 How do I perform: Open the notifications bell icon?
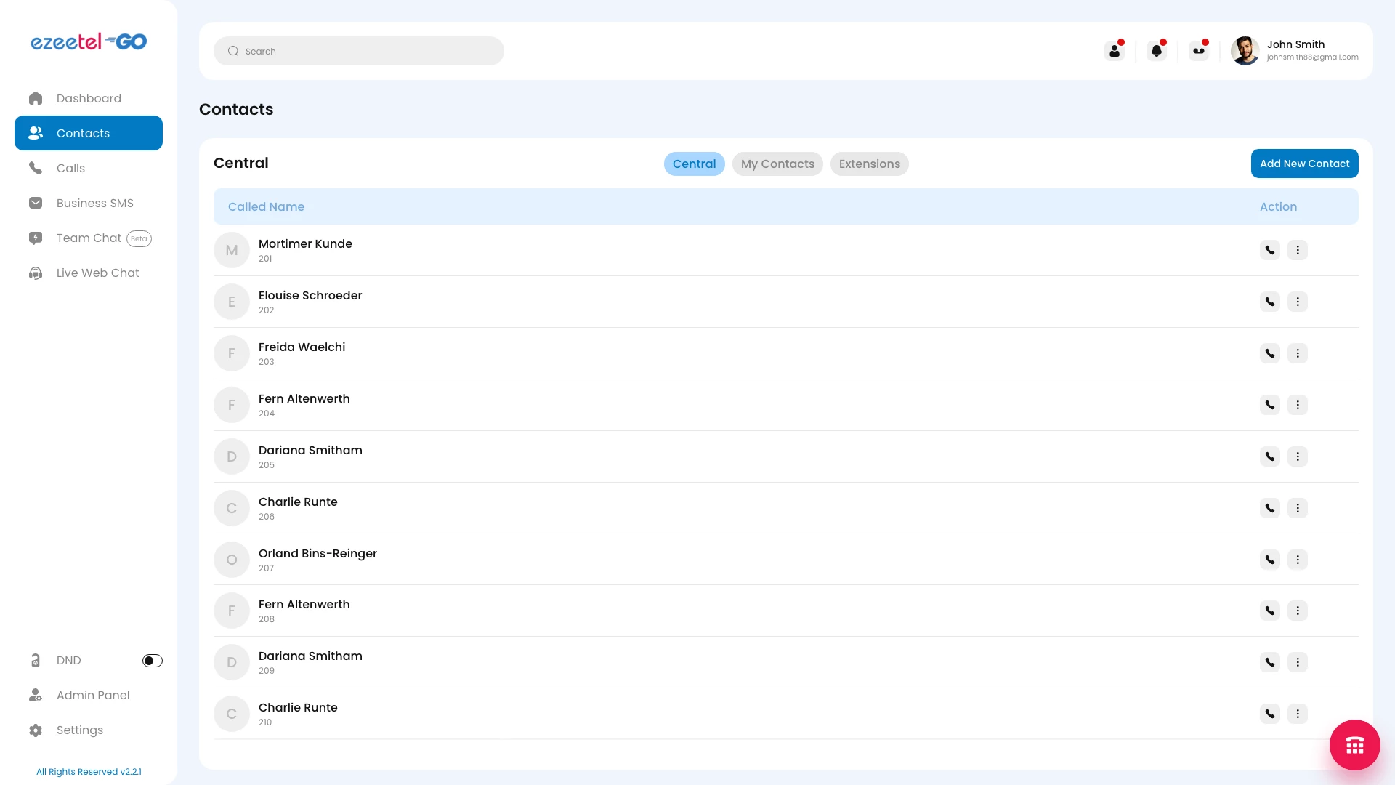1157,51
